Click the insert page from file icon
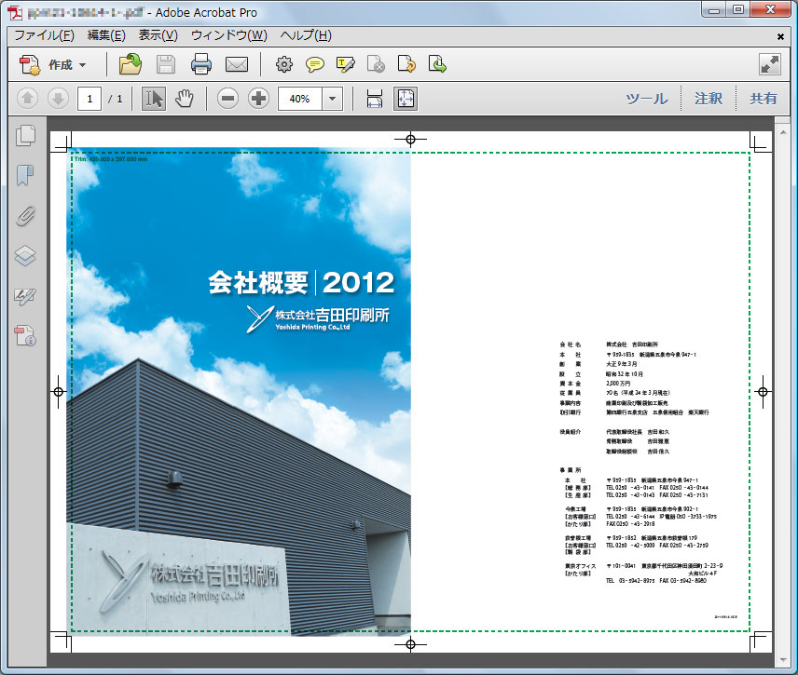 pyautogui.click(x=437, y=64)
